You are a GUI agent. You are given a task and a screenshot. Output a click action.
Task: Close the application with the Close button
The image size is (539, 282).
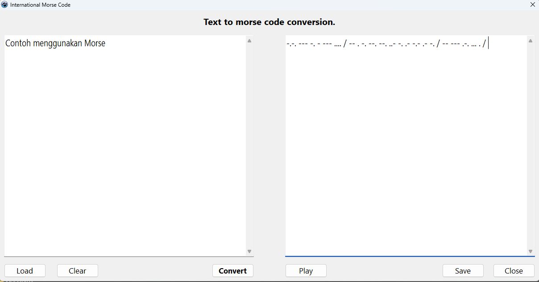click(514, 270)
